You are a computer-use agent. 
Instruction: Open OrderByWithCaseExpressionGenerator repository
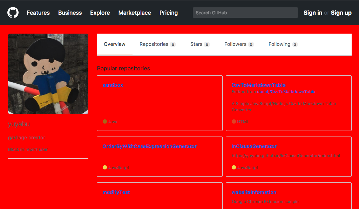[149, 146]
